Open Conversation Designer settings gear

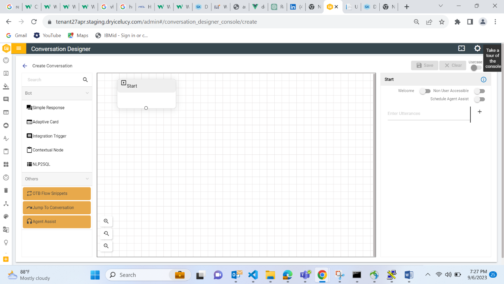point(477,48)
